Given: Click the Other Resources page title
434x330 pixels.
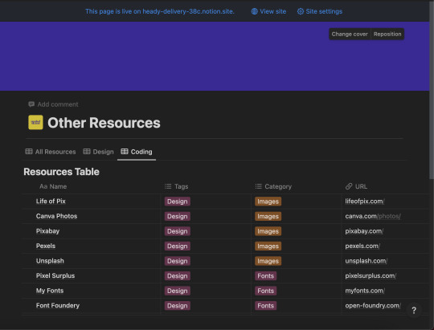Looking at the screenshot, I should (104, 123).
